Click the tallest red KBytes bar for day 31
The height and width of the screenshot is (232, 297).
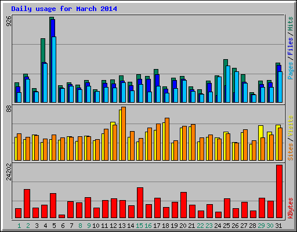point(279,191)
